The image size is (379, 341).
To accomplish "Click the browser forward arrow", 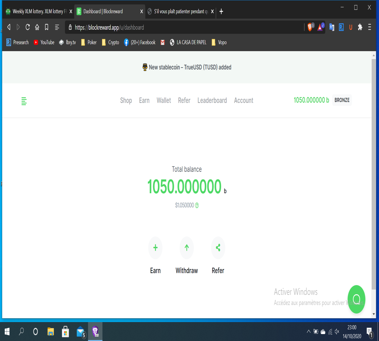I will [x=18, y=27].
